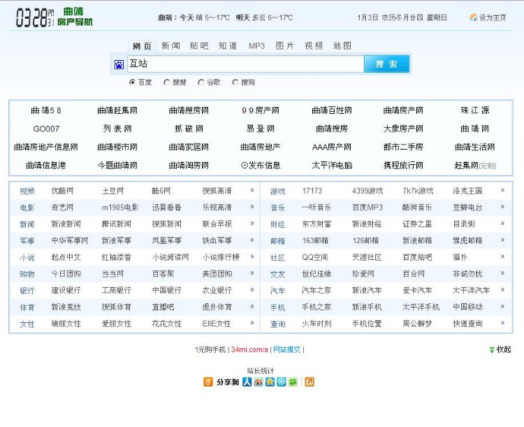Screen dimensions: 524x427
Task: Click the 曲靖房产导航 logo text
Action: [75, 17]
